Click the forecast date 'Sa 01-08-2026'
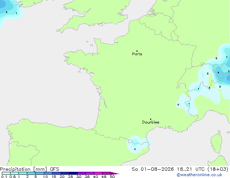This screenshot has height=178, width=230. pos(153,169)
